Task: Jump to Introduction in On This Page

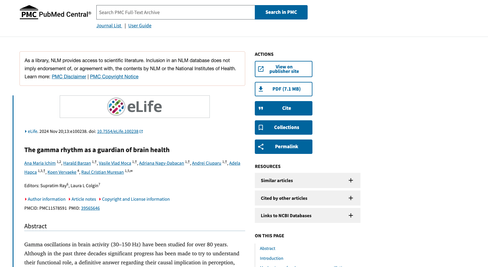Action: (x=272, y=258)
